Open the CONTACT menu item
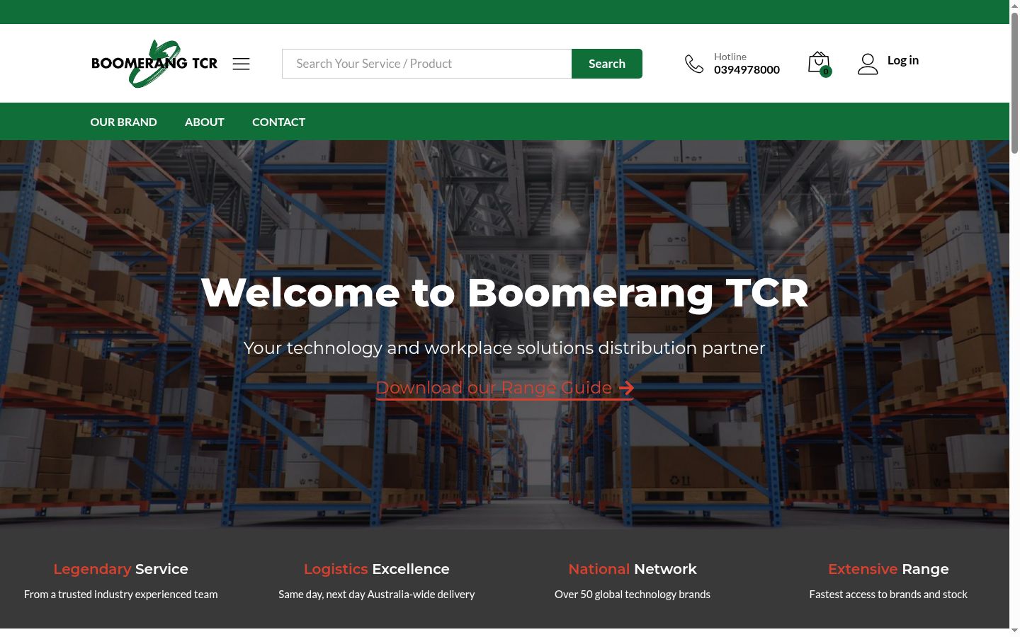Viewport: 1020px width, 637px height. coord(278,122)
